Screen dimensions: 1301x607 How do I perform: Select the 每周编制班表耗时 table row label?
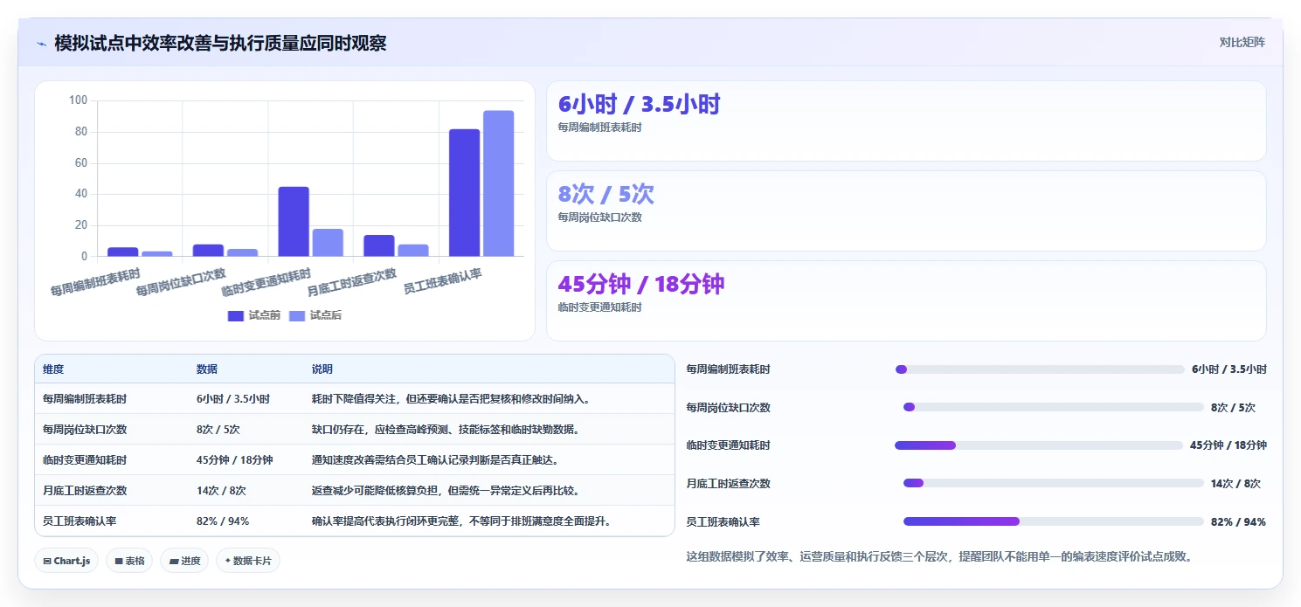coord(85,398)
